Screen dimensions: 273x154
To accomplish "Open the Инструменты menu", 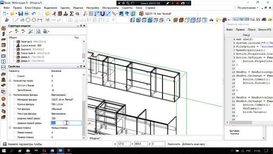I will point(110,8).
